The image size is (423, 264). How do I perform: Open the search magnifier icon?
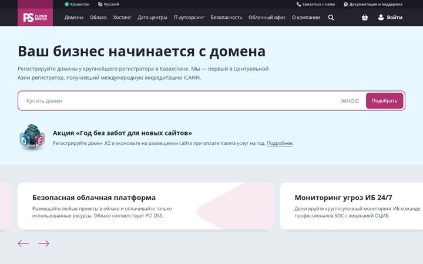[331, 18]
